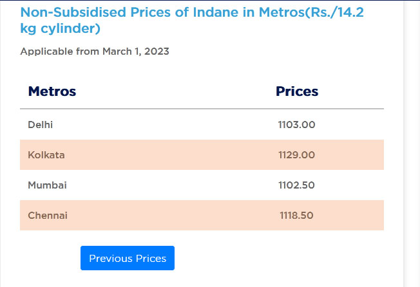Viewport: 420px width, 287px height.
Task: Click the Kolkata metro cell
Action: [x=46, y=155]
